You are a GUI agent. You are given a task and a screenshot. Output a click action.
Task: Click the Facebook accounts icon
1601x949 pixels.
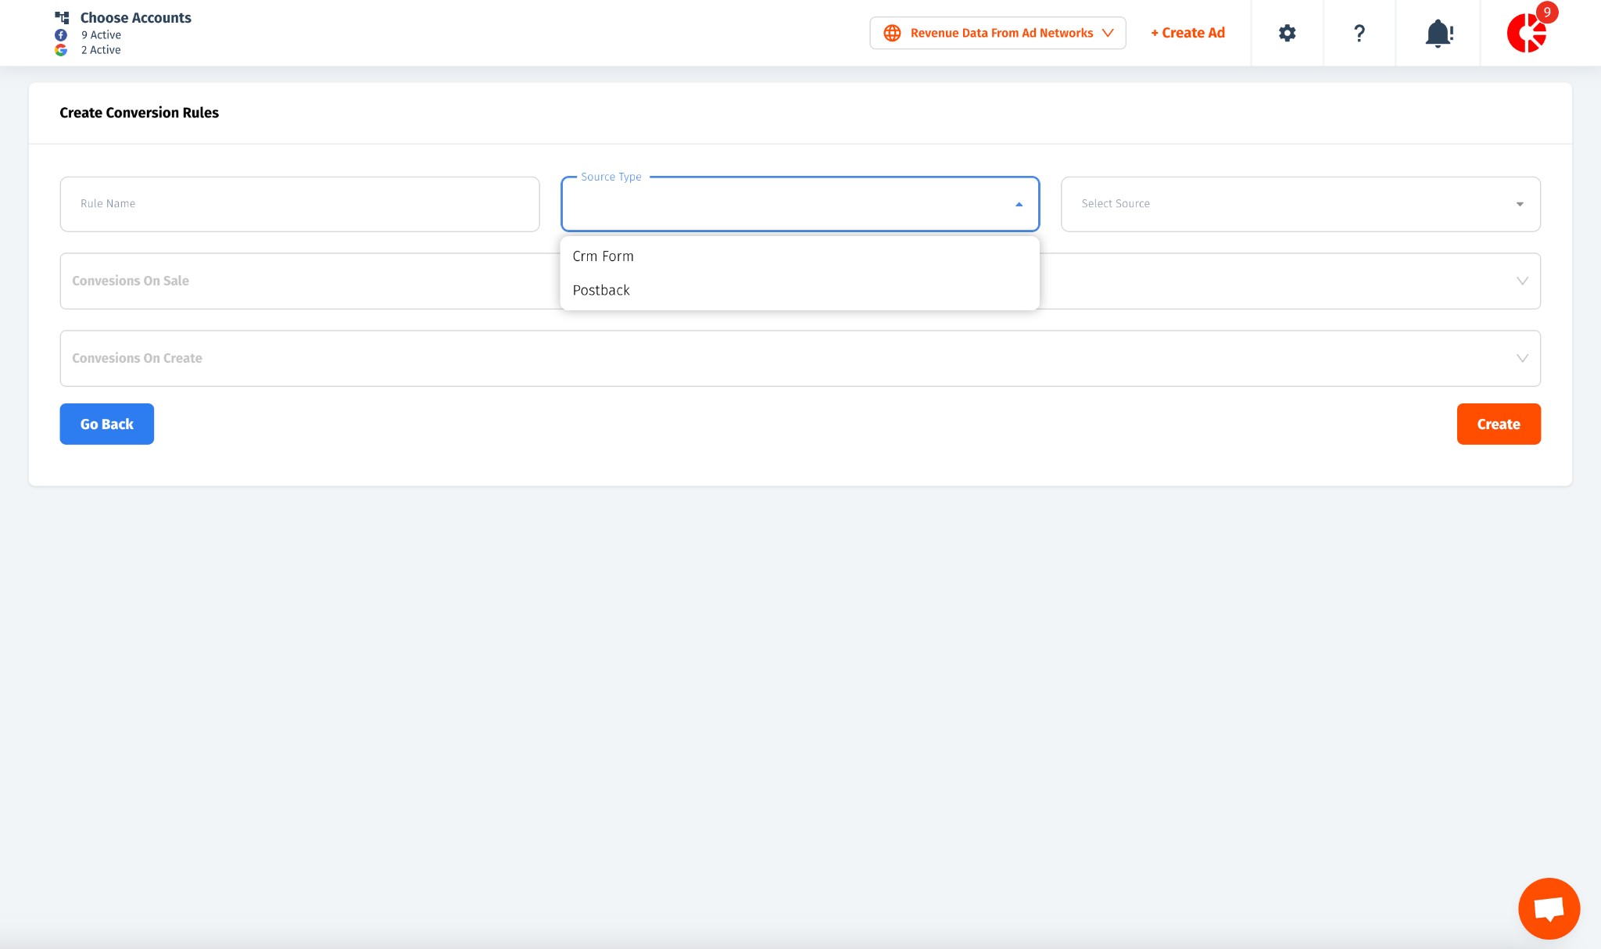coord(61,35)
